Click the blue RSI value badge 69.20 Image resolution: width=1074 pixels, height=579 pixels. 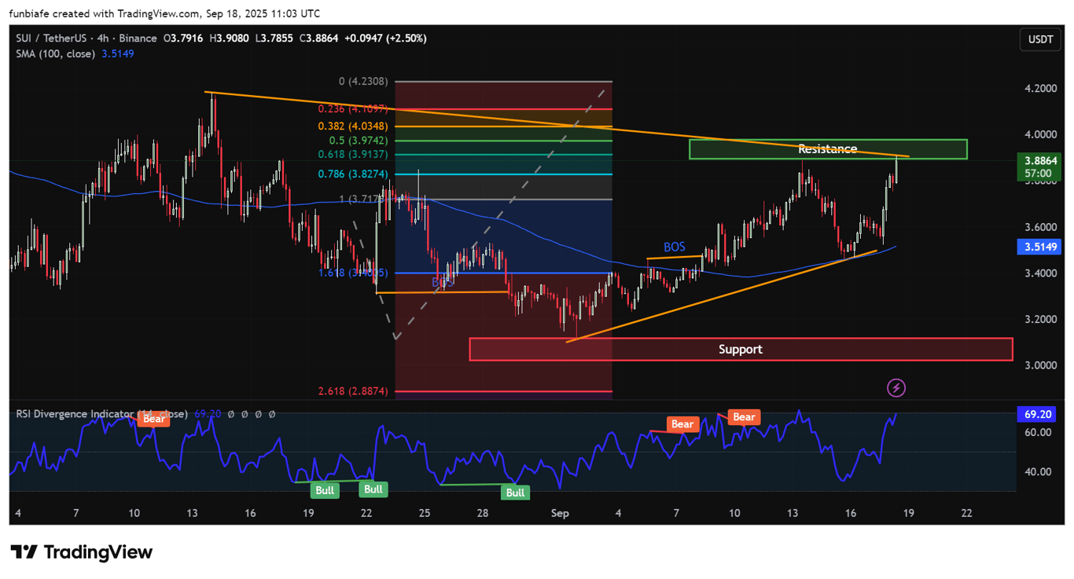[x=1037, y=414]
